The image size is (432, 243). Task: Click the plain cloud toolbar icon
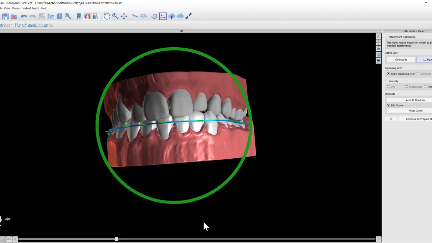pyautogui.click(x=180, y=16)
